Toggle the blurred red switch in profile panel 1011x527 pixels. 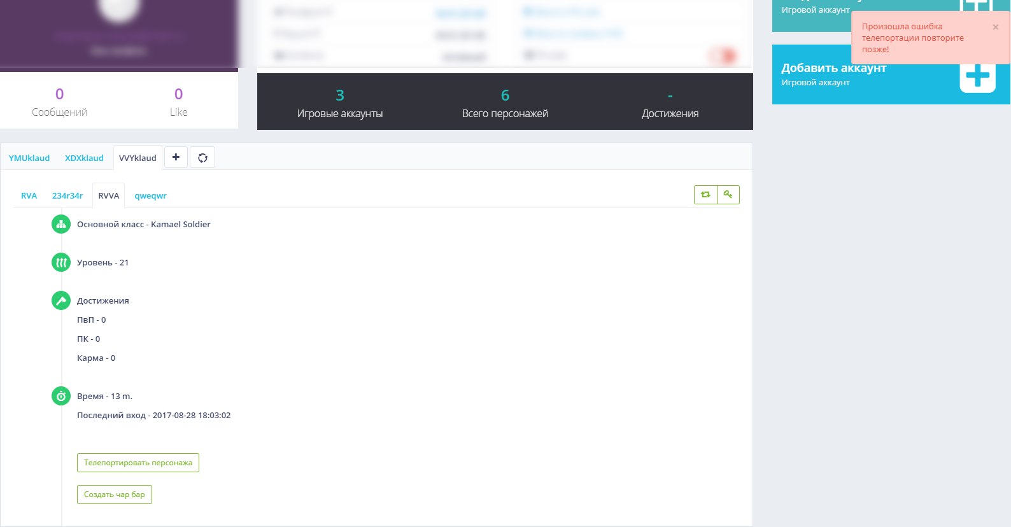(723, 56)
